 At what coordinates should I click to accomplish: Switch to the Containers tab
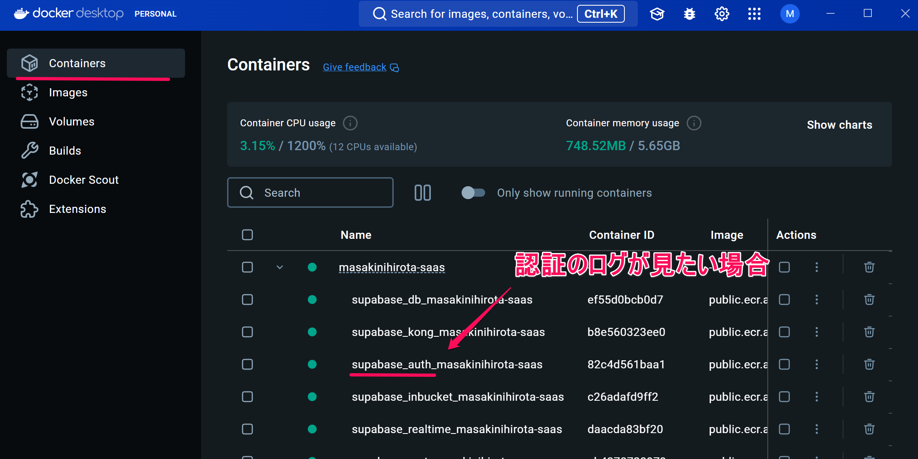pyautogui.click(x=77, y=63)
